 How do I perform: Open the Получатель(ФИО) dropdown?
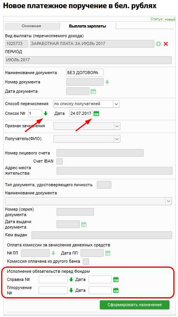click(x=87, y=139)
